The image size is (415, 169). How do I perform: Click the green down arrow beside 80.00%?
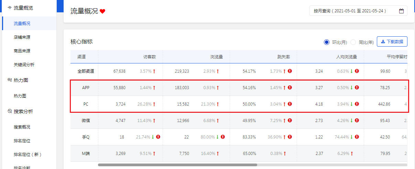pos(218,137)
